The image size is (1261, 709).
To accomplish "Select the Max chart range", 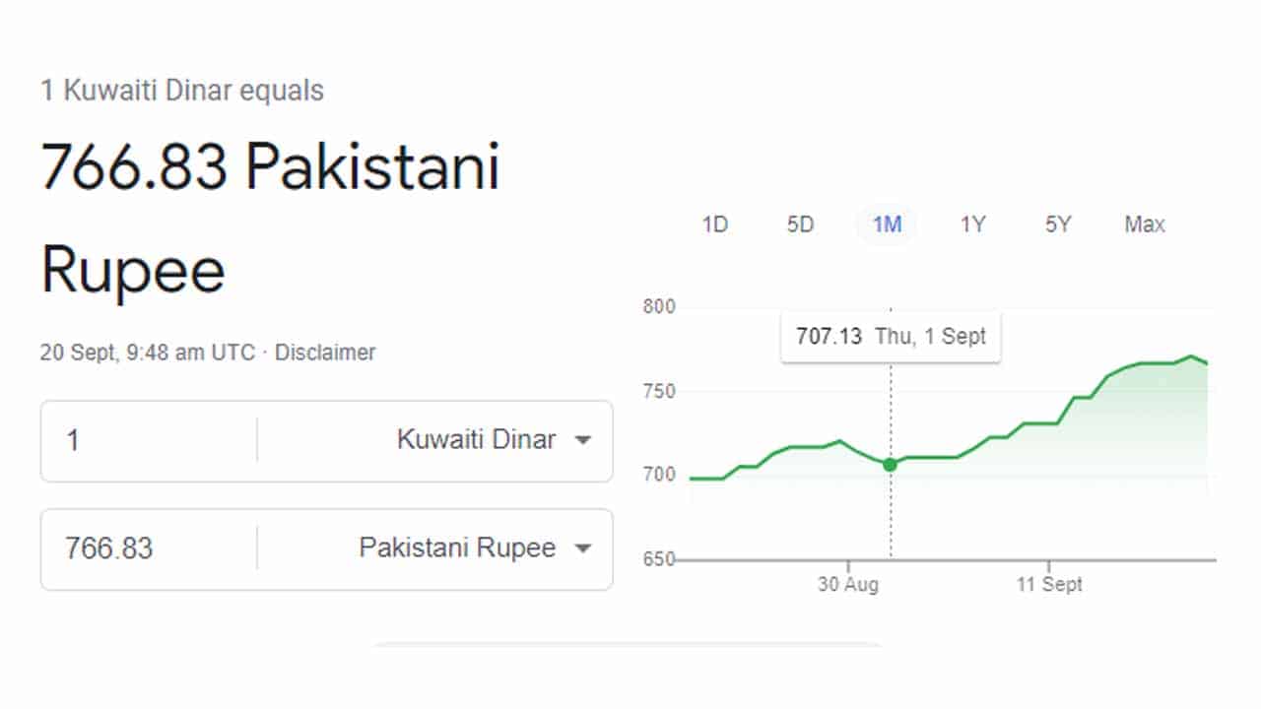I will point(1144,225).
